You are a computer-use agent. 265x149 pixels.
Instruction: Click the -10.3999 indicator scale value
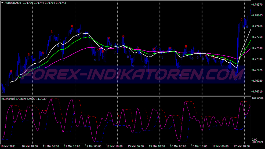point(257,142)
